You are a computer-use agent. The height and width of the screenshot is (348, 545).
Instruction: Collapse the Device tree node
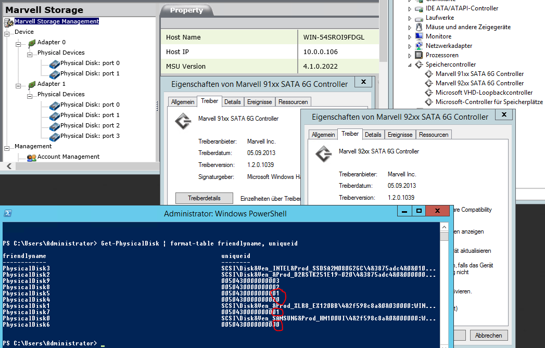pos(7,34)
